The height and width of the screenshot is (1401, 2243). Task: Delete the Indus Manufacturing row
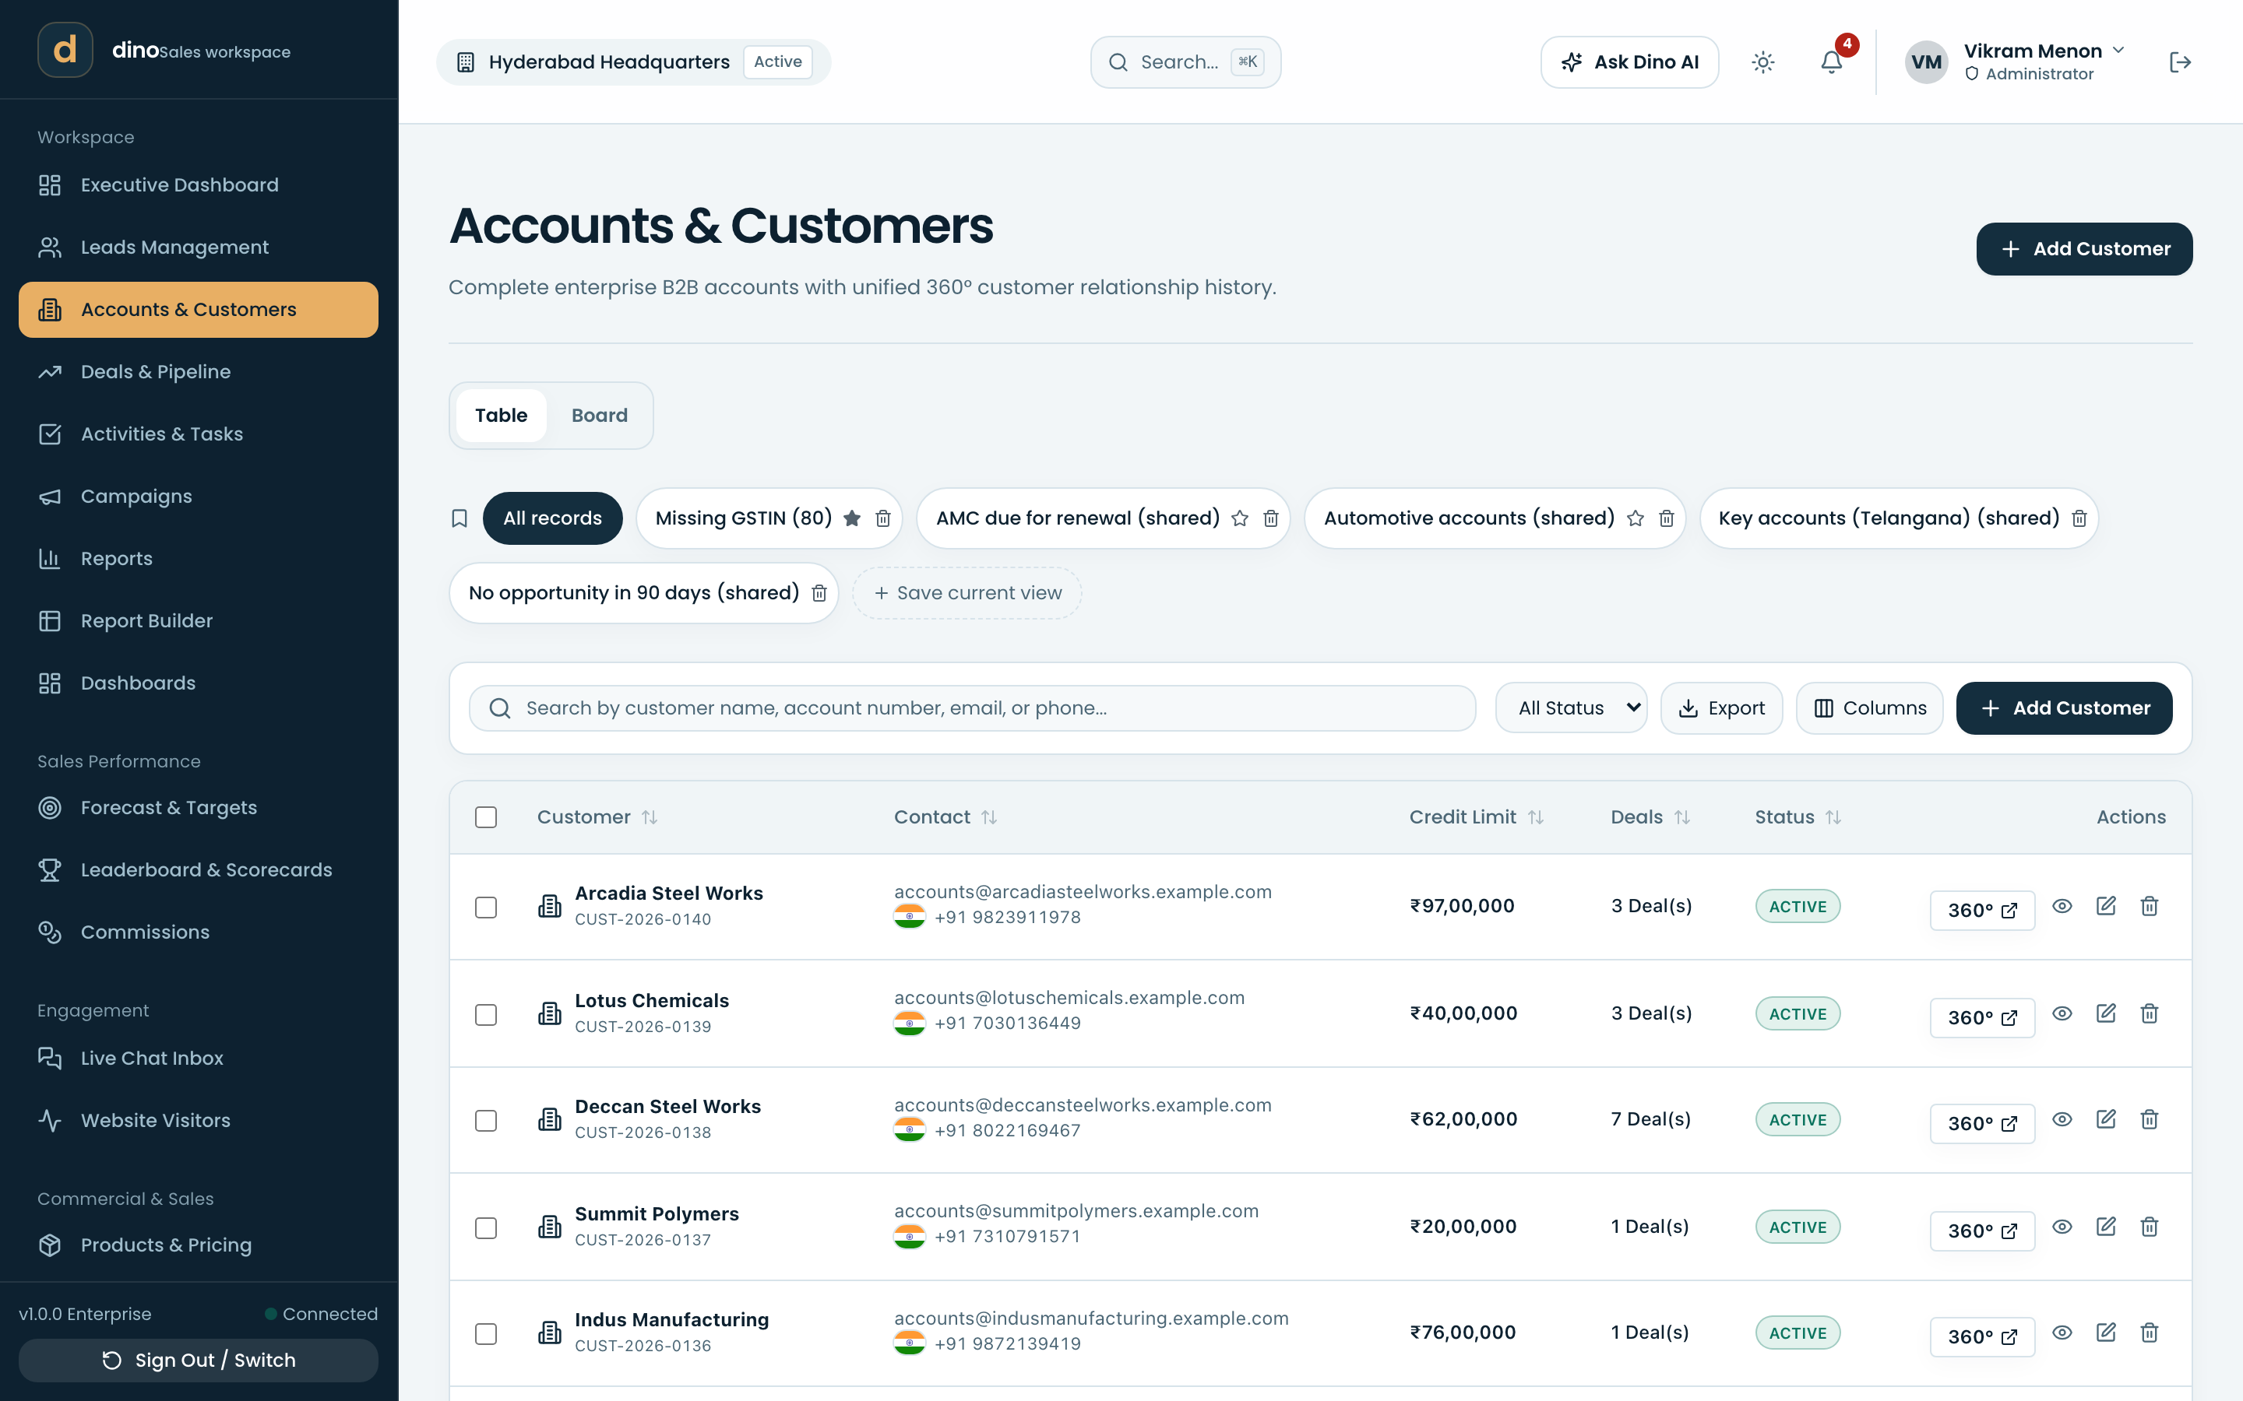[x=2150, y=1333]
